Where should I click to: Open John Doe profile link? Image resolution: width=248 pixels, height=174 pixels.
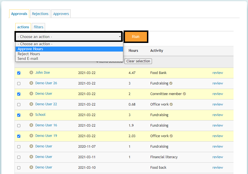pos(43,72)
